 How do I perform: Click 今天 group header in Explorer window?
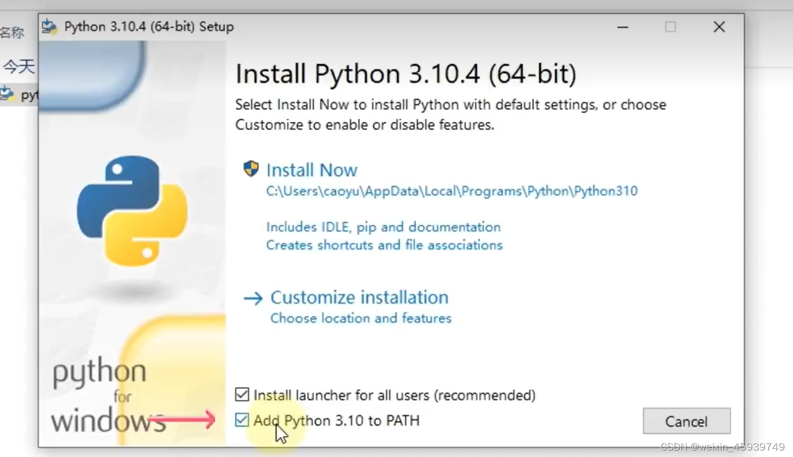point(18,66)
